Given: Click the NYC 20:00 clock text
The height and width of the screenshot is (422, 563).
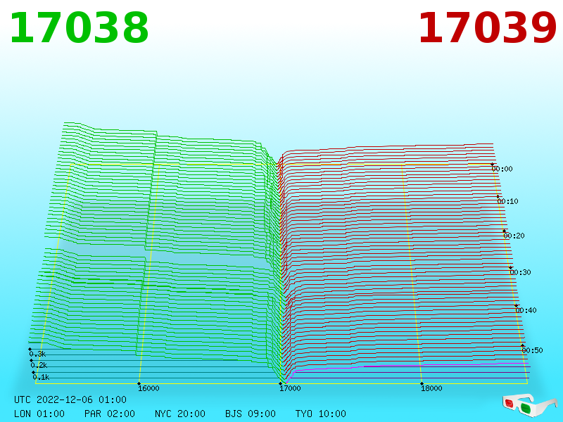Looking at the screenshot, I should tap(180, 414).
